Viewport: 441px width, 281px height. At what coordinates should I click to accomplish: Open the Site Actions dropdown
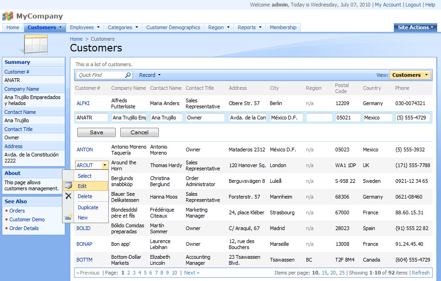point(415,27)
